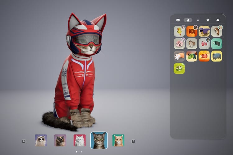The width and height of the screenshot is (233, 155).
Task: Click the cat badge on duck costume
Action: pyautogui.click(x=183, y=27)
